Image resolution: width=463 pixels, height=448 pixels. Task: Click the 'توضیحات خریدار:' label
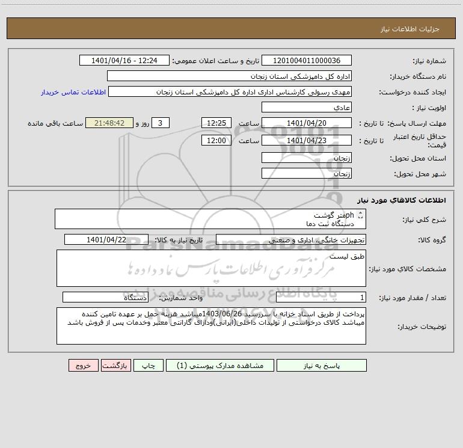pos(422,327)
